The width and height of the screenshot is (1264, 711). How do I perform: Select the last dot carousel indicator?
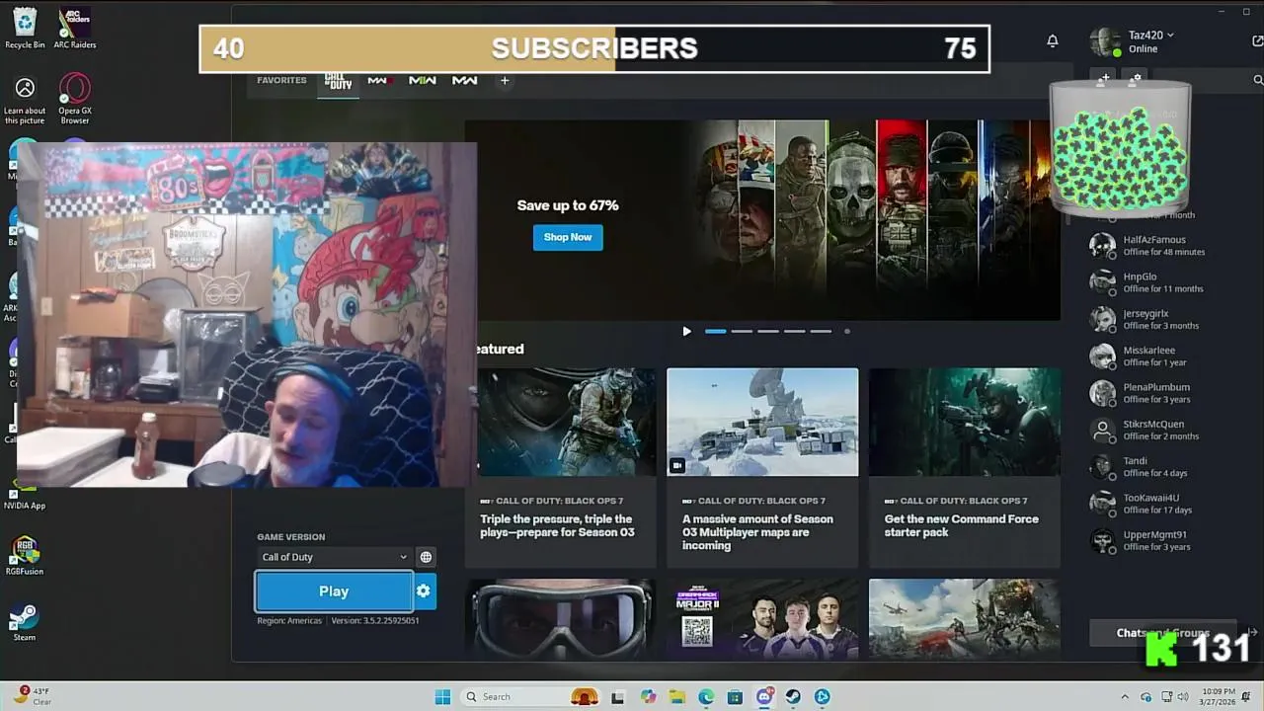coord(847,332)
